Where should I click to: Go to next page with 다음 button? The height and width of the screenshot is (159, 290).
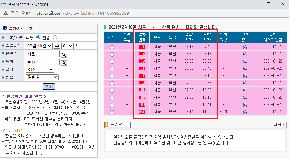[279, 125]
